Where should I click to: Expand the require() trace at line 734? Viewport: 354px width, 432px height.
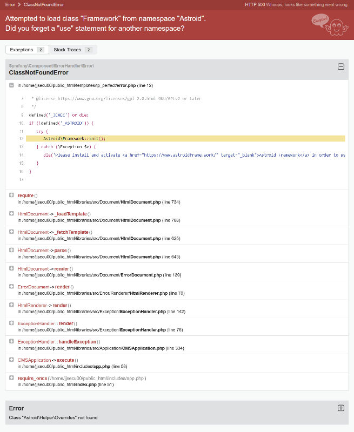11,195
